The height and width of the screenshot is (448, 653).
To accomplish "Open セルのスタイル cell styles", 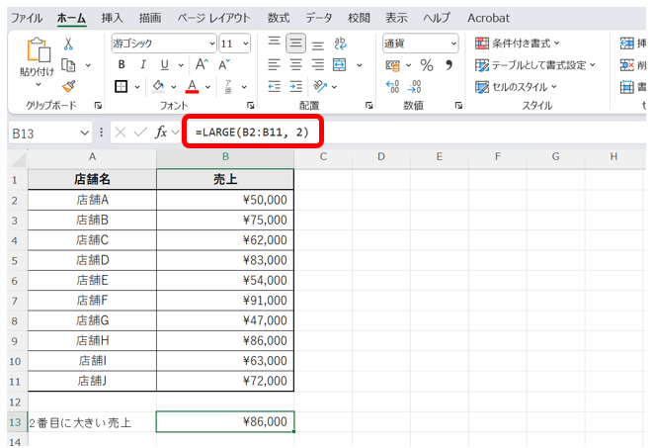I will pyautogui.click(x=516, y=87).
